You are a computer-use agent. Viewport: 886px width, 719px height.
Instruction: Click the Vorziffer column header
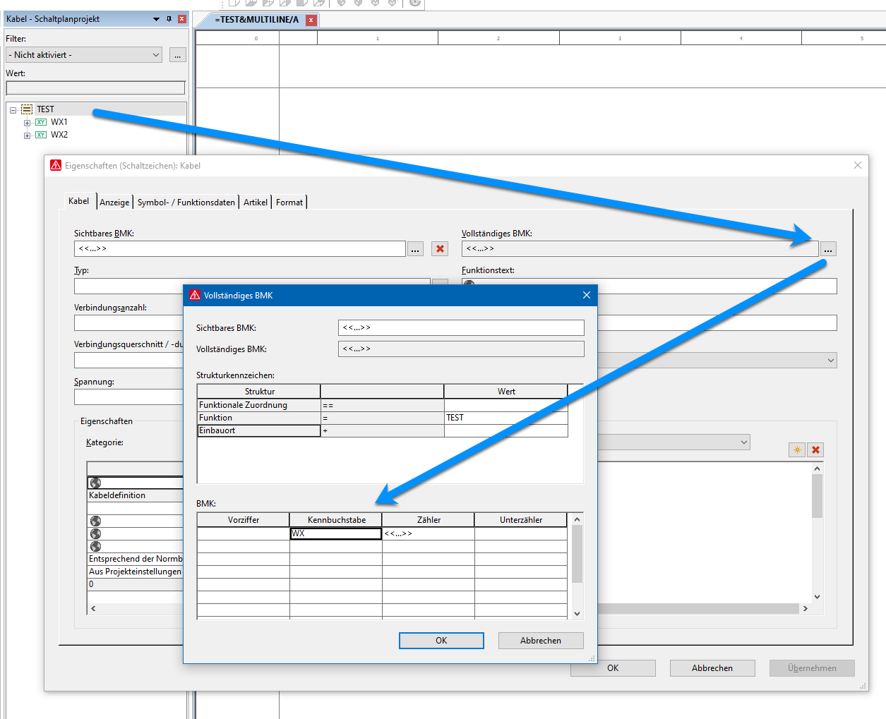pos(244,520)
